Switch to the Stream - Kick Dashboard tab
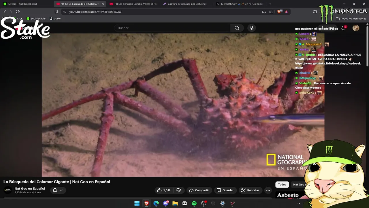 coord(22,4)
